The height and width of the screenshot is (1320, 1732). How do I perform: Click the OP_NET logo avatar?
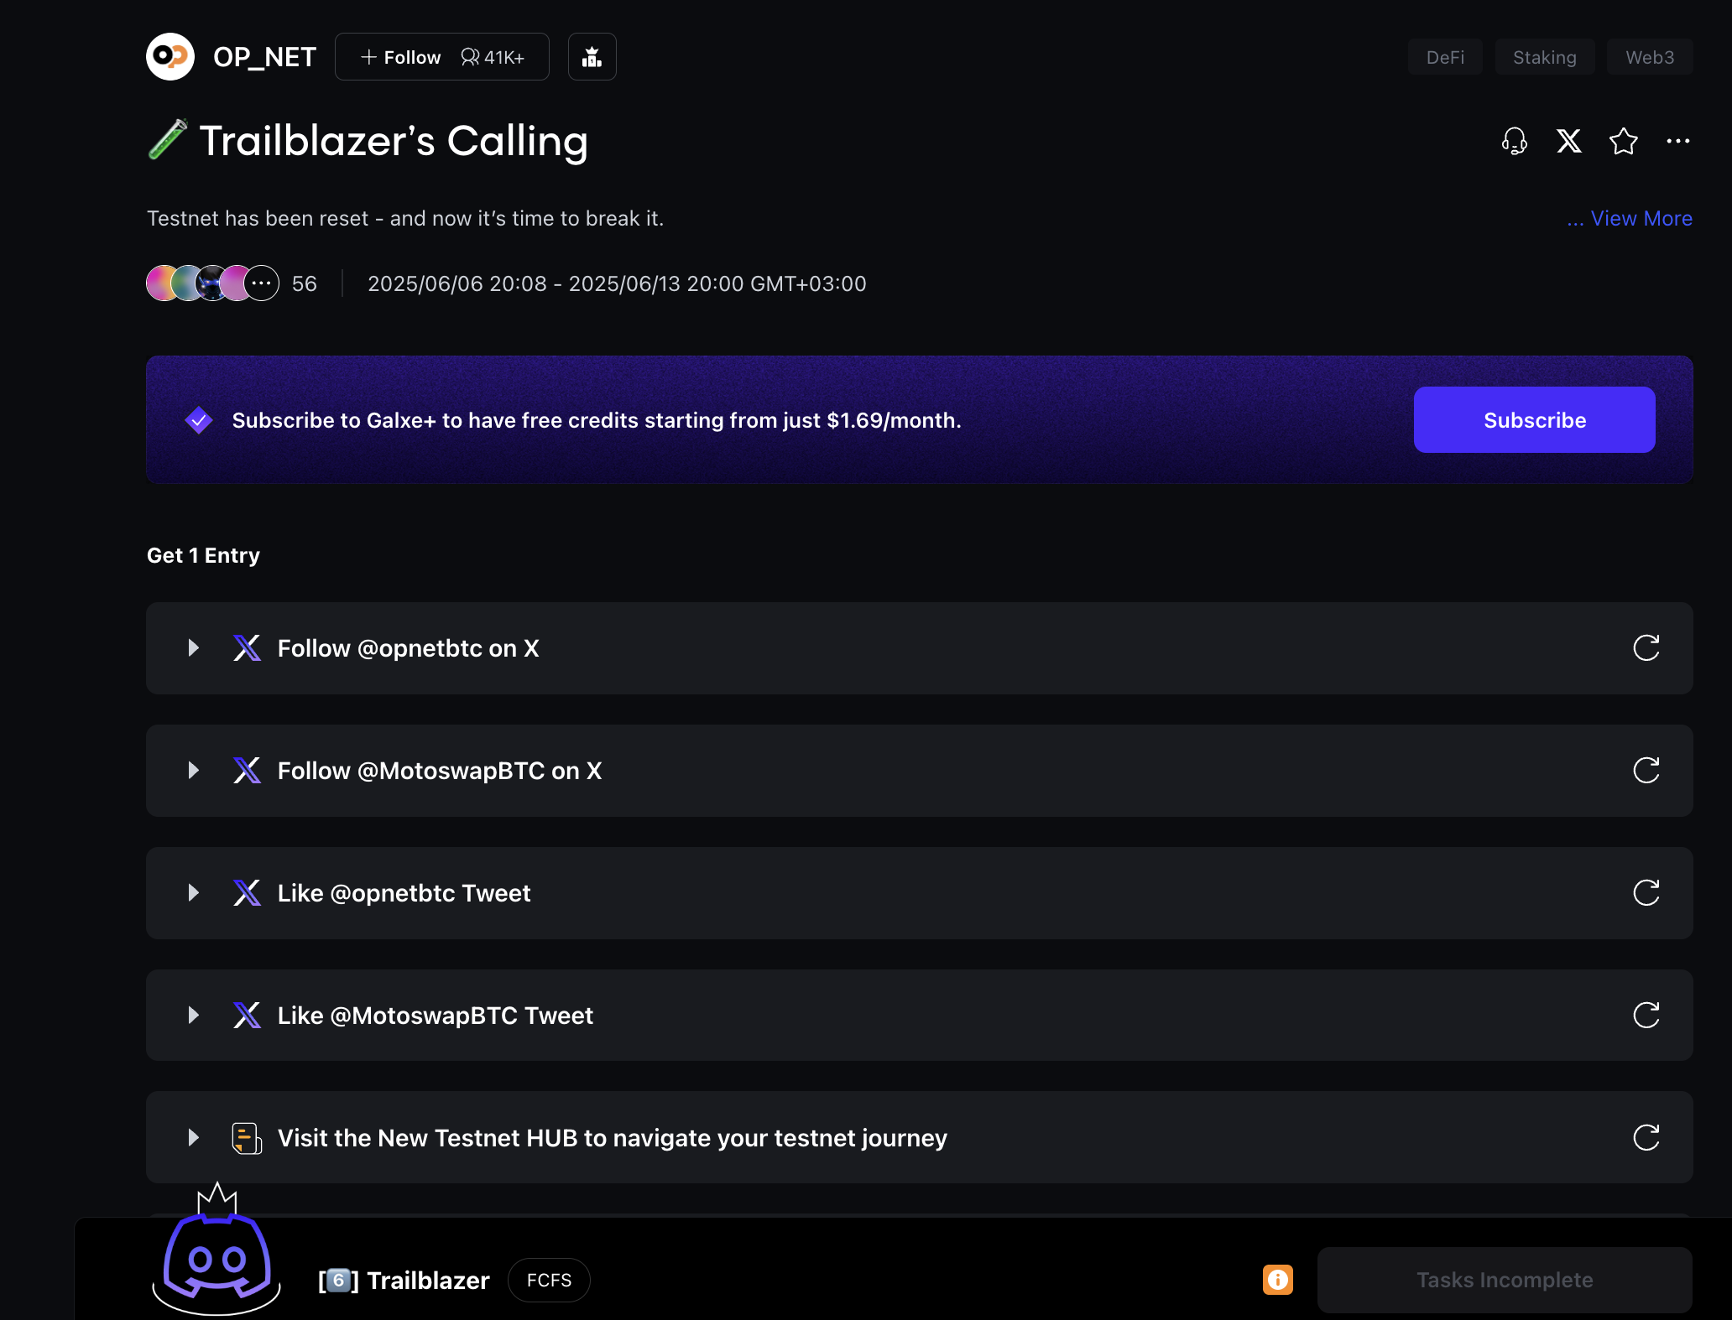point(170,57)
